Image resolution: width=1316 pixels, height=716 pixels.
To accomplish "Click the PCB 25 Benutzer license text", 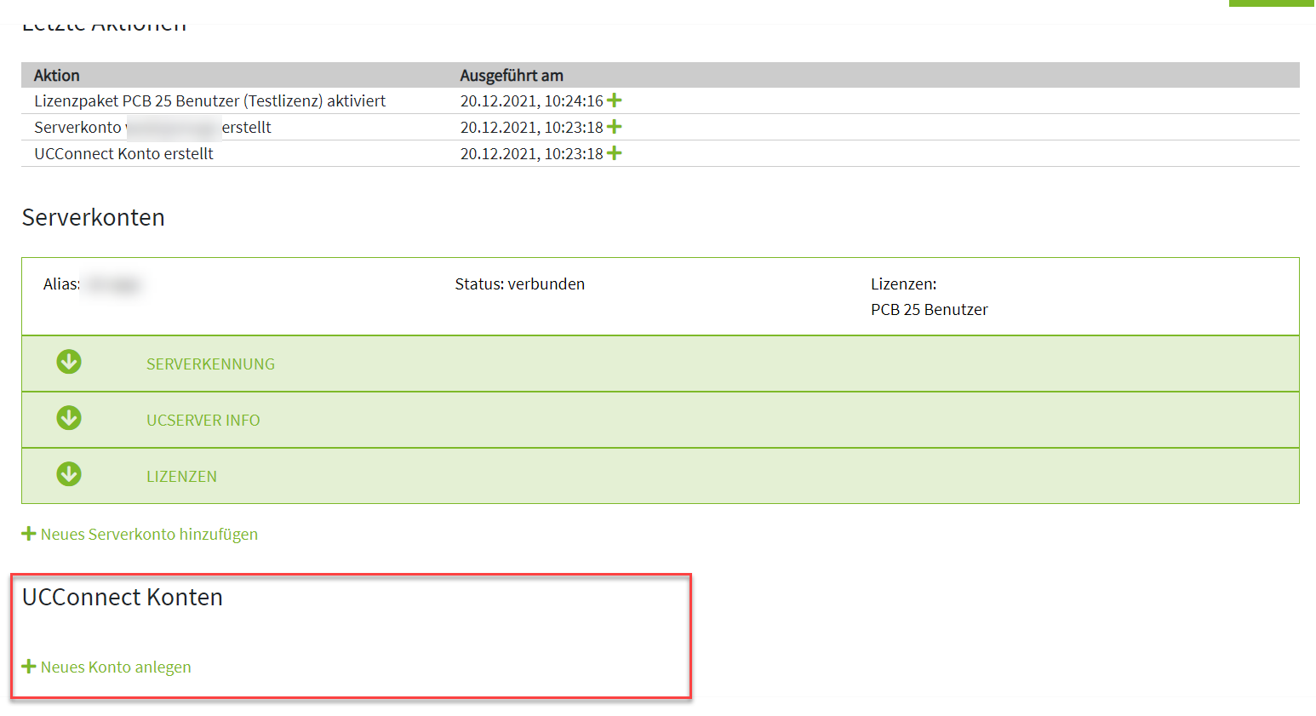I will [929, 310].
